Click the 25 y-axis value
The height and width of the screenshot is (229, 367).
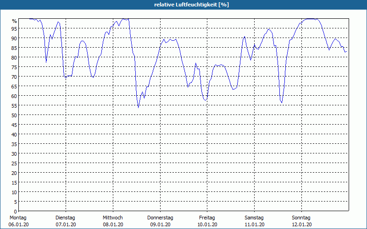click(x=14, y=164)
